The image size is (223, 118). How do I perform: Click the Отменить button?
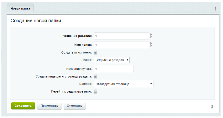coord(75,106)
